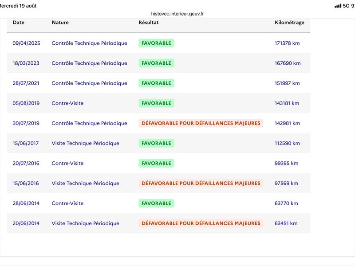
Task: Select the Kilométrage column header
Action: [289, 23]
